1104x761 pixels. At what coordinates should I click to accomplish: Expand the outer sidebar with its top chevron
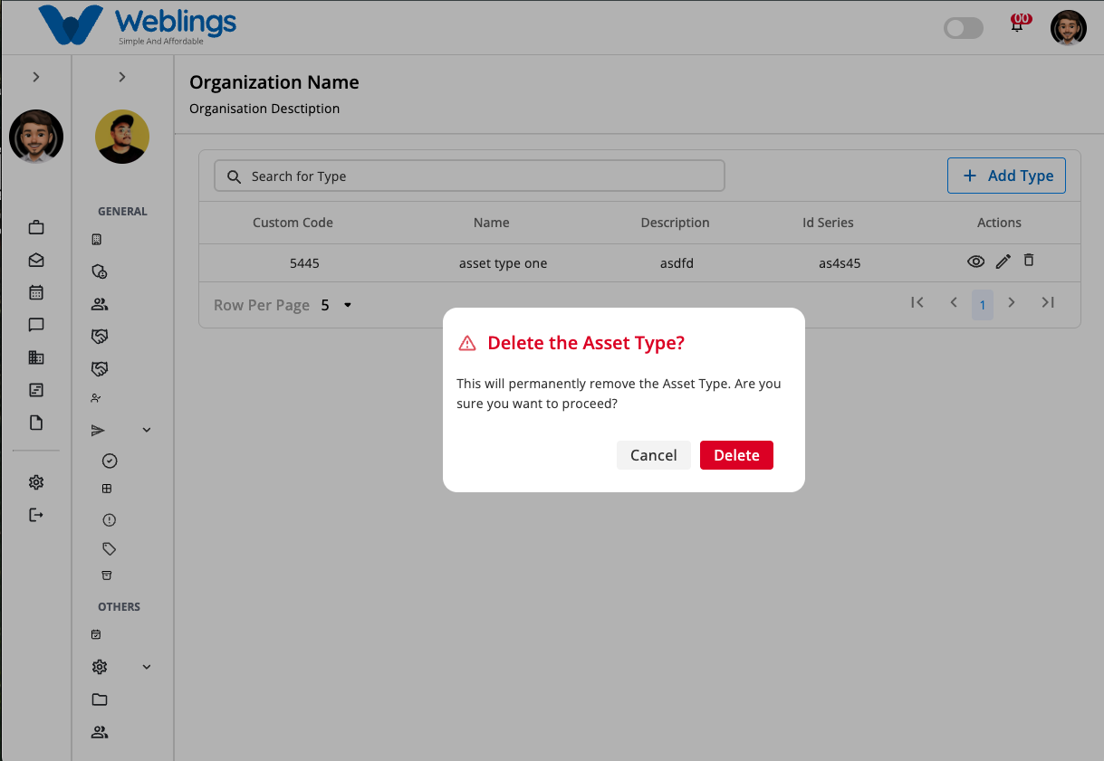tap(36, 77)
